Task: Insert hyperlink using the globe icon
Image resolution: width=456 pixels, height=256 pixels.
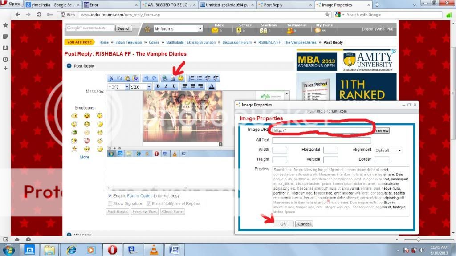Action: (x=165, y=78)
